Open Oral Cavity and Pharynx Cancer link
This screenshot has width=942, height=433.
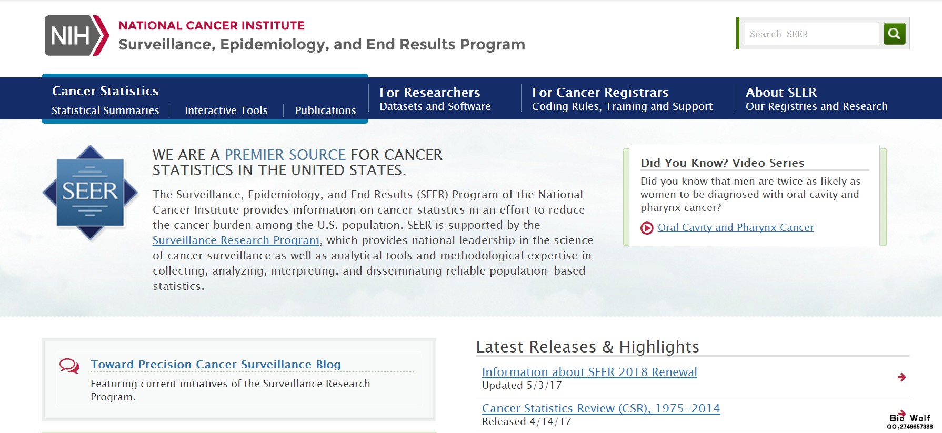pos(736,227)
